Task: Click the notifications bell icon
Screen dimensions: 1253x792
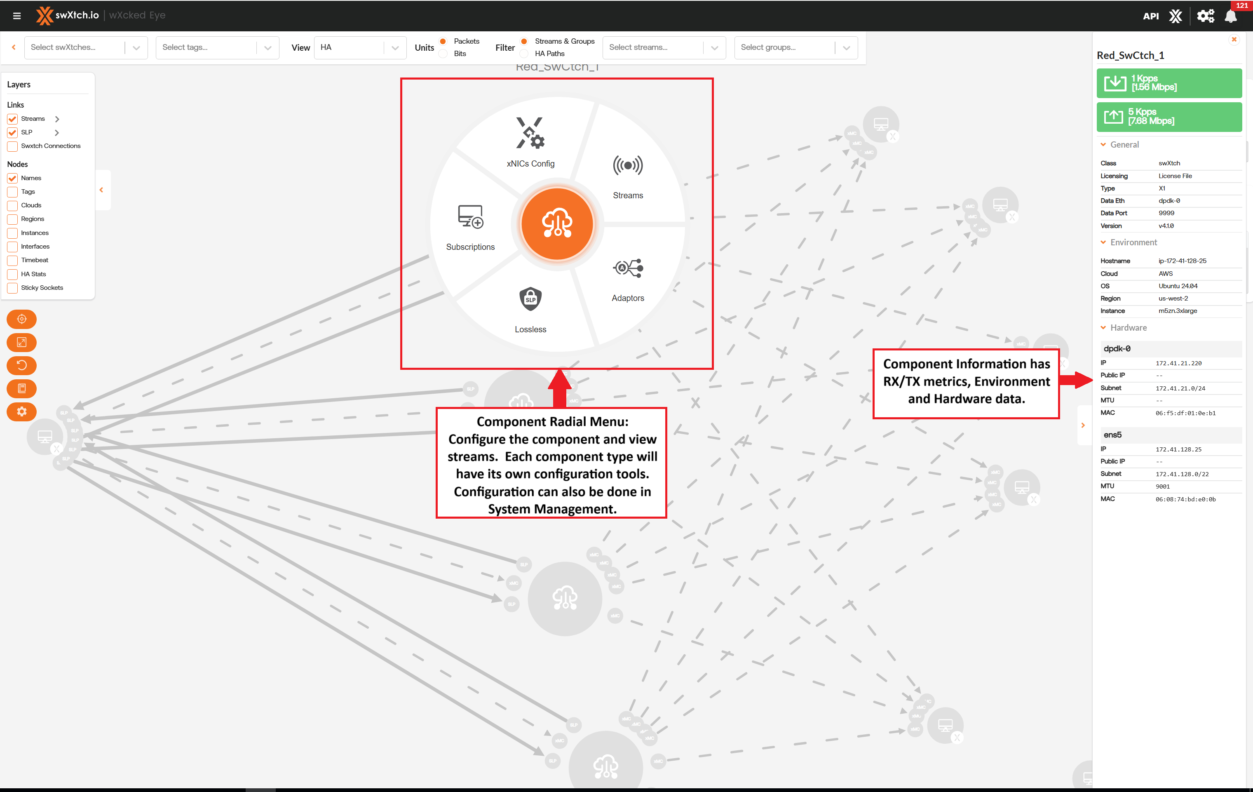Action: [x=1231, y=16]
